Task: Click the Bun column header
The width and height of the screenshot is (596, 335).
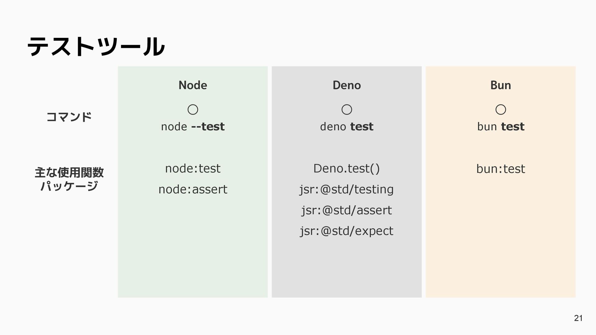Action: 500,85
